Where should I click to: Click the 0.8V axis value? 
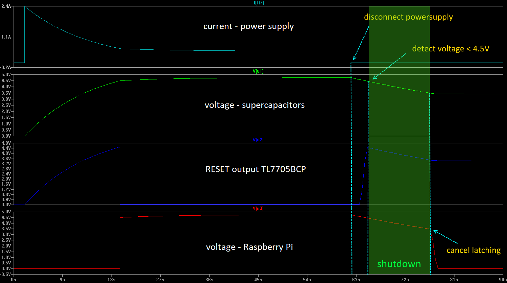tap(6, 194)
